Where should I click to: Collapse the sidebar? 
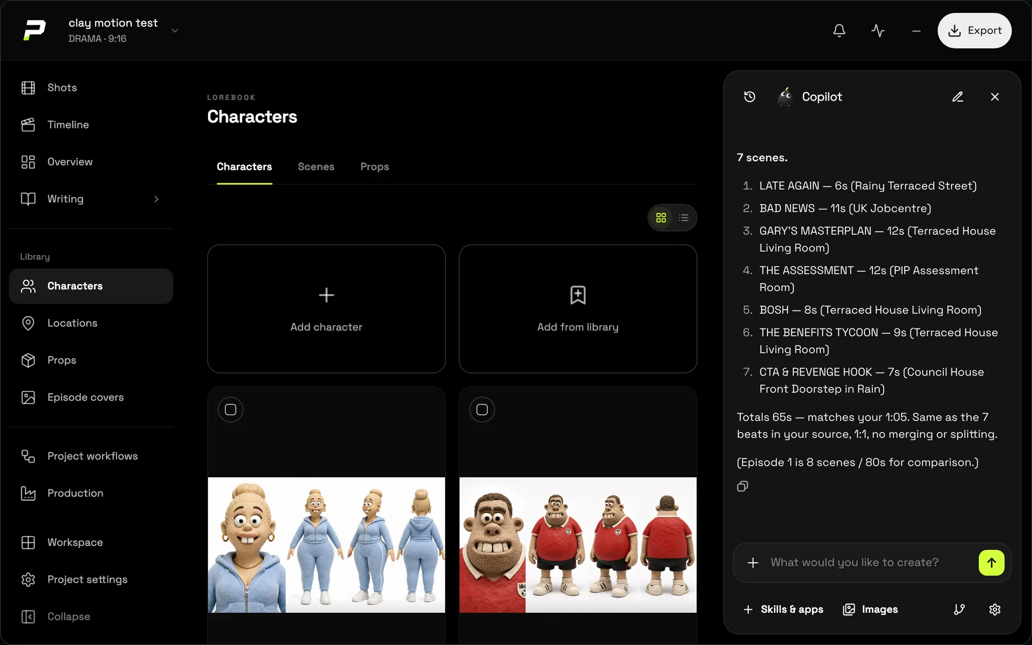91,617
